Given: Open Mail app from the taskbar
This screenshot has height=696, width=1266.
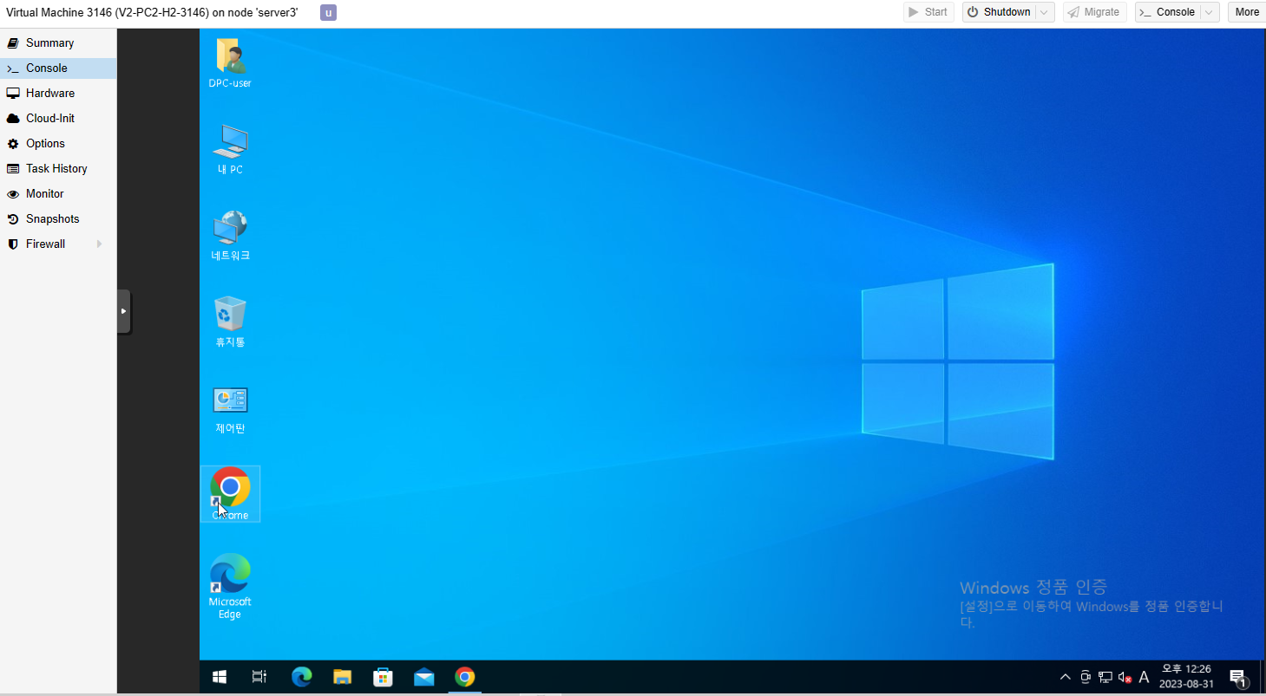Looking at the screenshot, I should pos(423,677).
